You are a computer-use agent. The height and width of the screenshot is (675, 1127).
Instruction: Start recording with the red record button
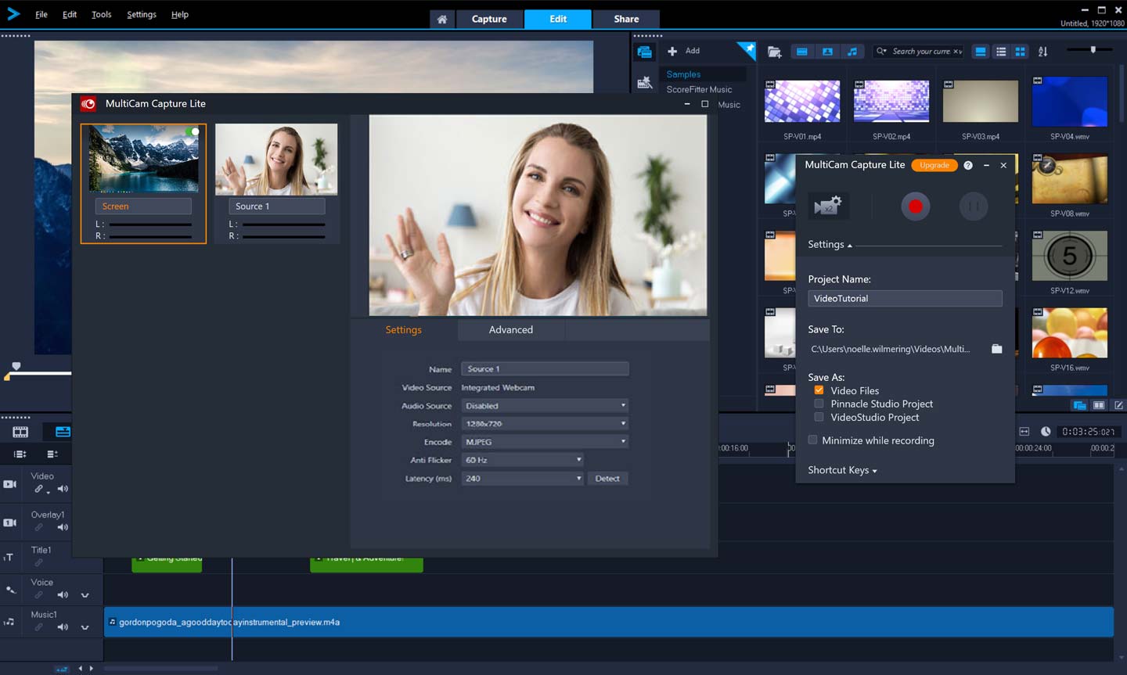point(915,206)
